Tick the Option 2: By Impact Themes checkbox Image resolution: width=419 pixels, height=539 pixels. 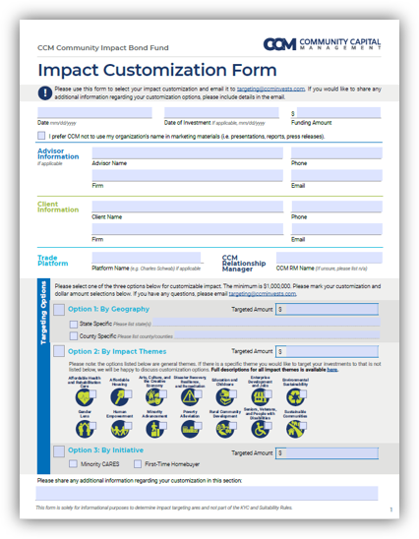(59, 351)
